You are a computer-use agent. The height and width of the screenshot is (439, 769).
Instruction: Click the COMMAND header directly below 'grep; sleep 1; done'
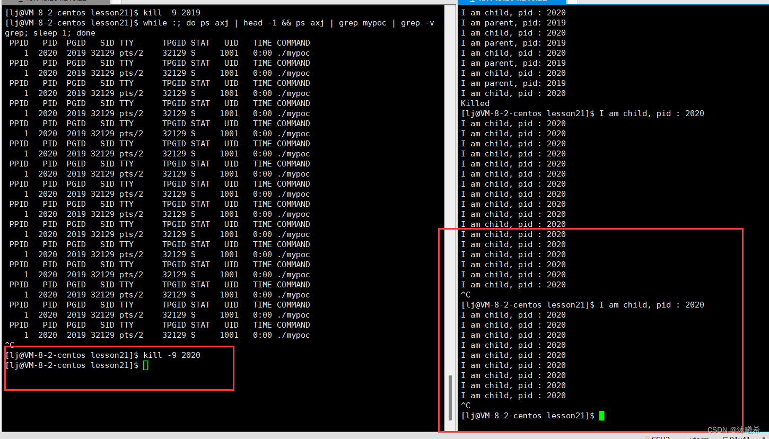point(293,43)
